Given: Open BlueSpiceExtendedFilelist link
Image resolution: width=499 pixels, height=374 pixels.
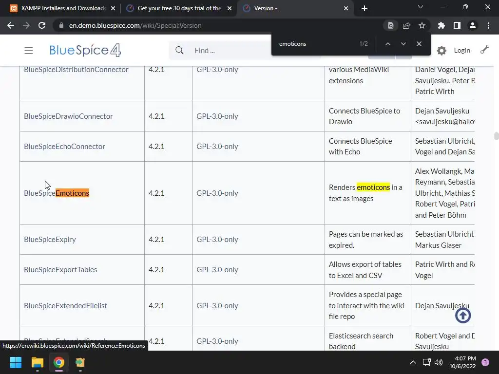Looking at the screenshot, I should [66, 306].
